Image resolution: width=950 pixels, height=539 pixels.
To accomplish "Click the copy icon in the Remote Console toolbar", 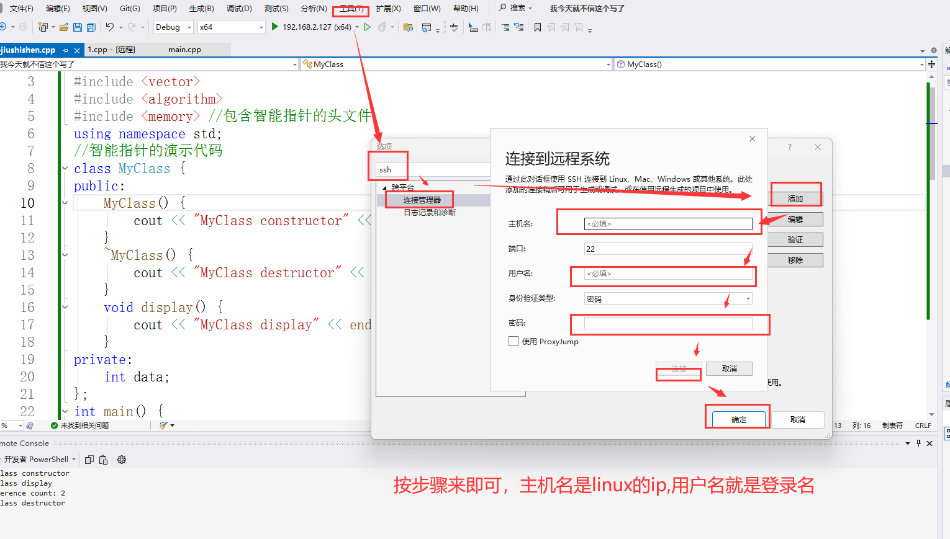I will coord(89,459).
